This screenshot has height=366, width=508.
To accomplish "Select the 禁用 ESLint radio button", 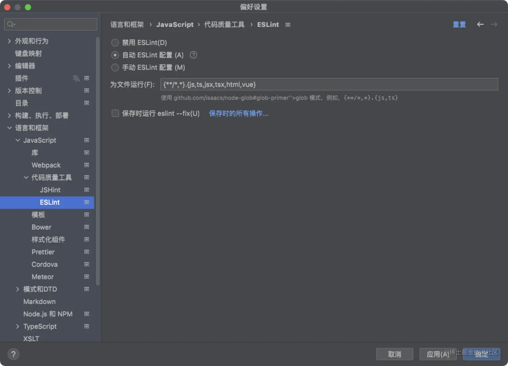I will (115, 43).
